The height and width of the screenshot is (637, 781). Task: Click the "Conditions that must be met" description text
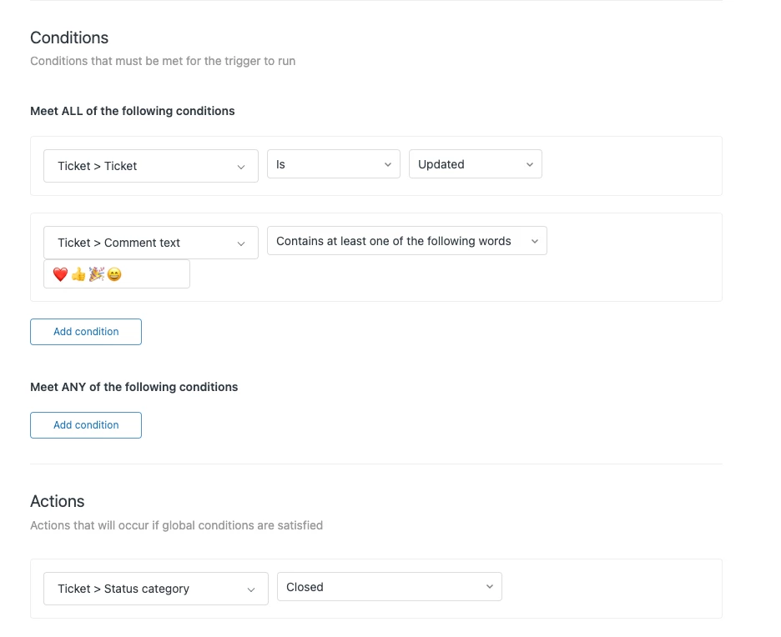[163, 61]
